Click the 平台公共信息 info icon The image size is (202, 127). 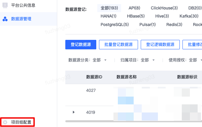[5, 5]
